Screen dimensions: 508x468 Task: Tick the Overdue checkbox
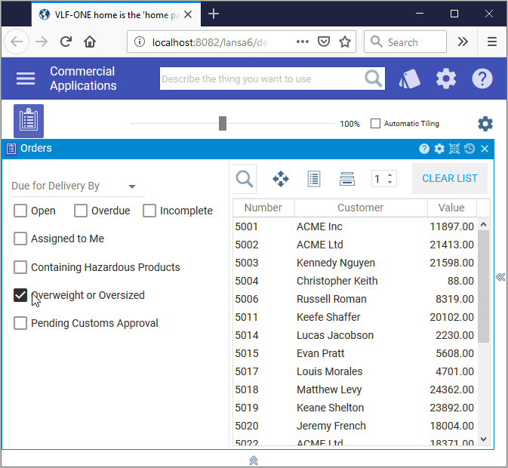(81, 211)
